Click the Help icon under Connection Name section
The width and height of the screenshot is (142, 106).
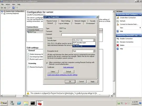click(x=118, y=49)
